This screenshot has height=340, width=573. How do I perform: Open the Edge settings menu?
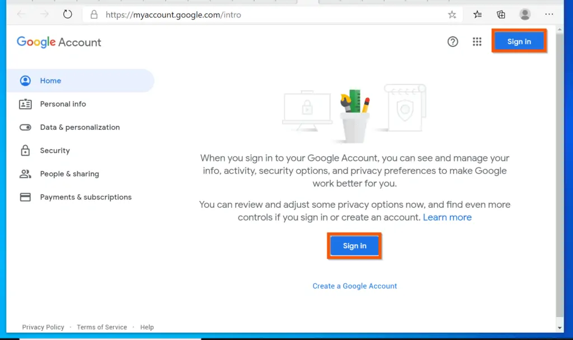pos(549,14)
